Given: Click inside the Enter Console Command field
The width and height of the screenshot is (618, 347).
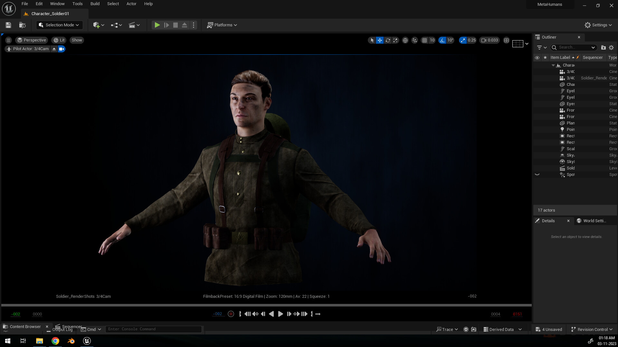Looking at the screenshot, I should point(154,329).
